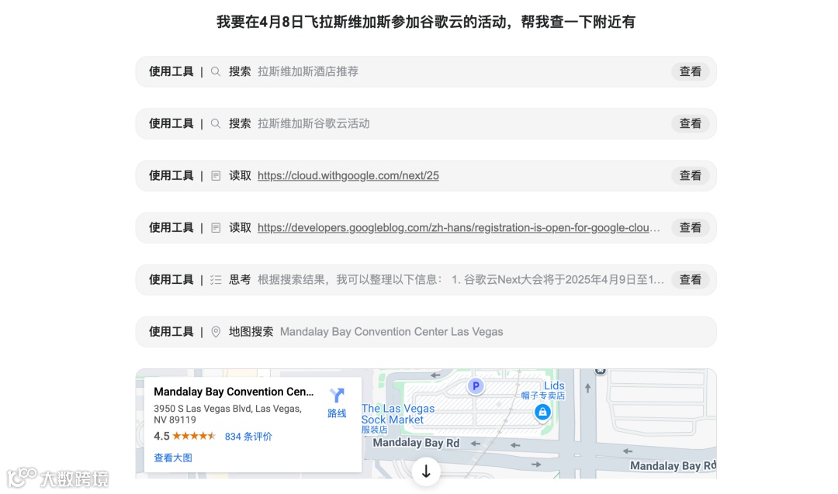This screenshot has height=494, width=838.
Task: Click the user prompt heading about 4月8日飞拉斯维加斯
Action: coord(426,22)
